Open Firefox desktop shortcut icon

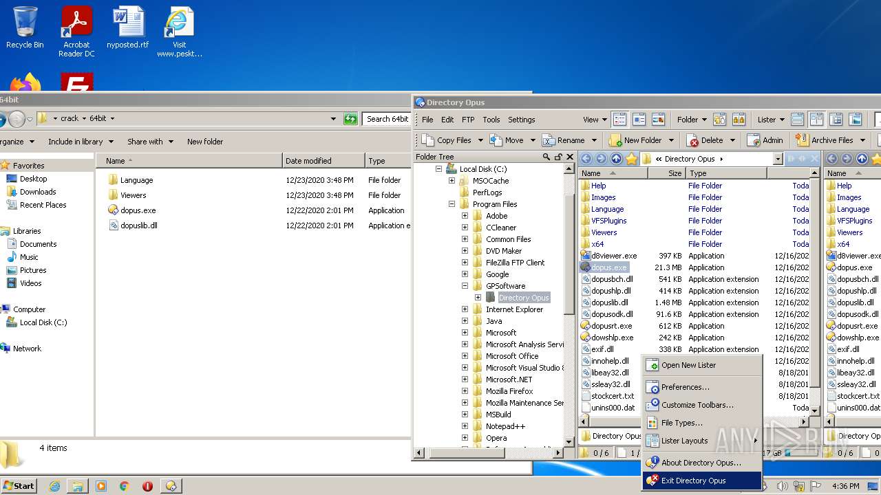pyautogui.click(x=25, y=82)
